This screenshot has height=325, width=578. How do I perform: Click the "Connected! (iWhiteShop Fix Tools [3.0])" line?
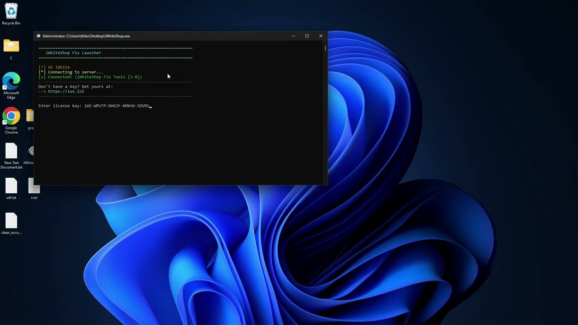pyautogui.click(x=90, y=77)
